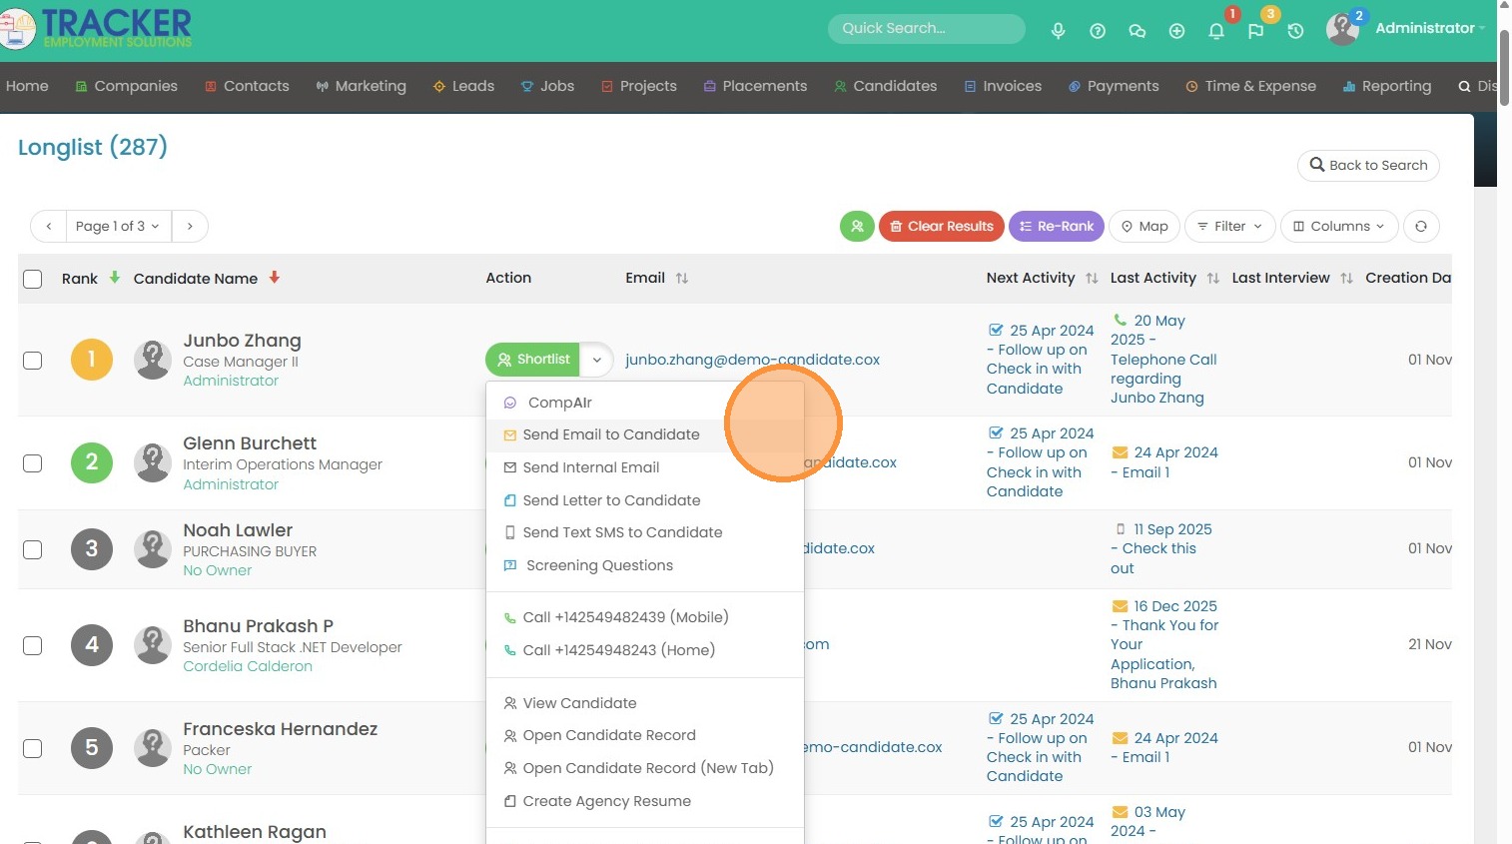The width and height of the screenshot is (1512, 844).
Task: Open Junbo Zhang's email address link
Action: (x=752, y=360)
